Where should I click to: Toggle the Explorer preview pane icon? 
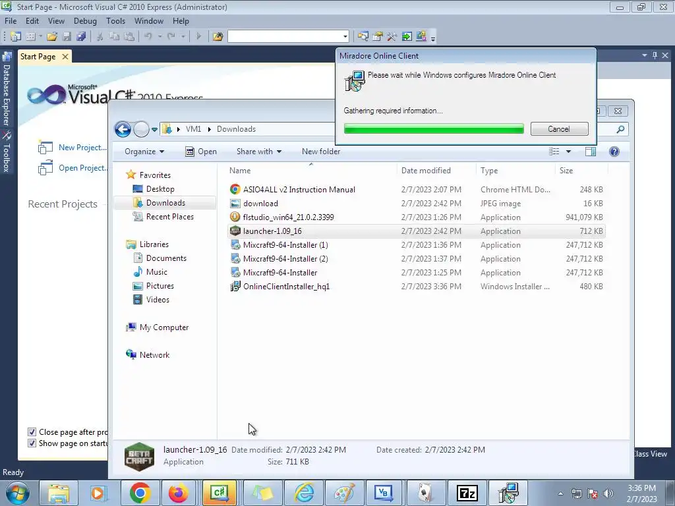tap(591, 152)
